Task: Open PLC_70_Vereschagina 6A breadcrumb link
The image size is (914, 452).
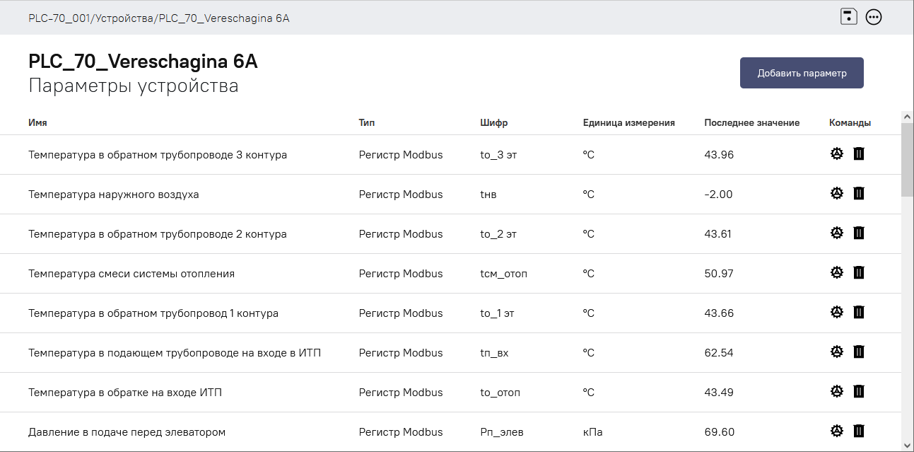Action: 224,18
